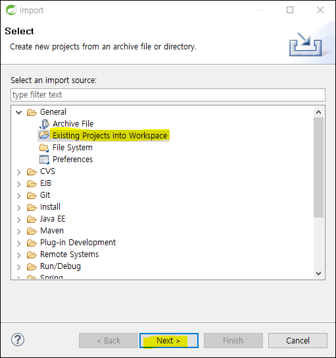Screen dimensions: 336x358
Task: Close the Import dialog window
Action: 320,10
